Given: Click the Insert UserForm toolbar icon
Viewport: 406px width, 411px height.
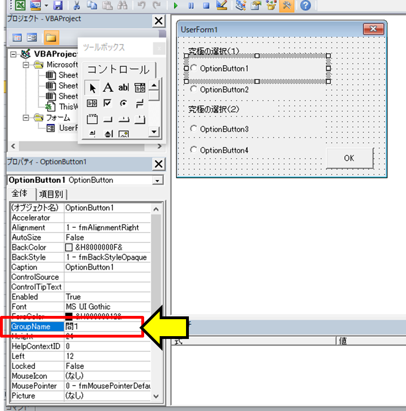Looking at the screenshot, I should 35,5.
